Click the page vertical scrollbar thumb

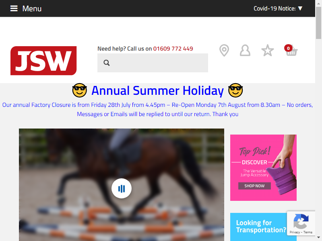(318, 22)
